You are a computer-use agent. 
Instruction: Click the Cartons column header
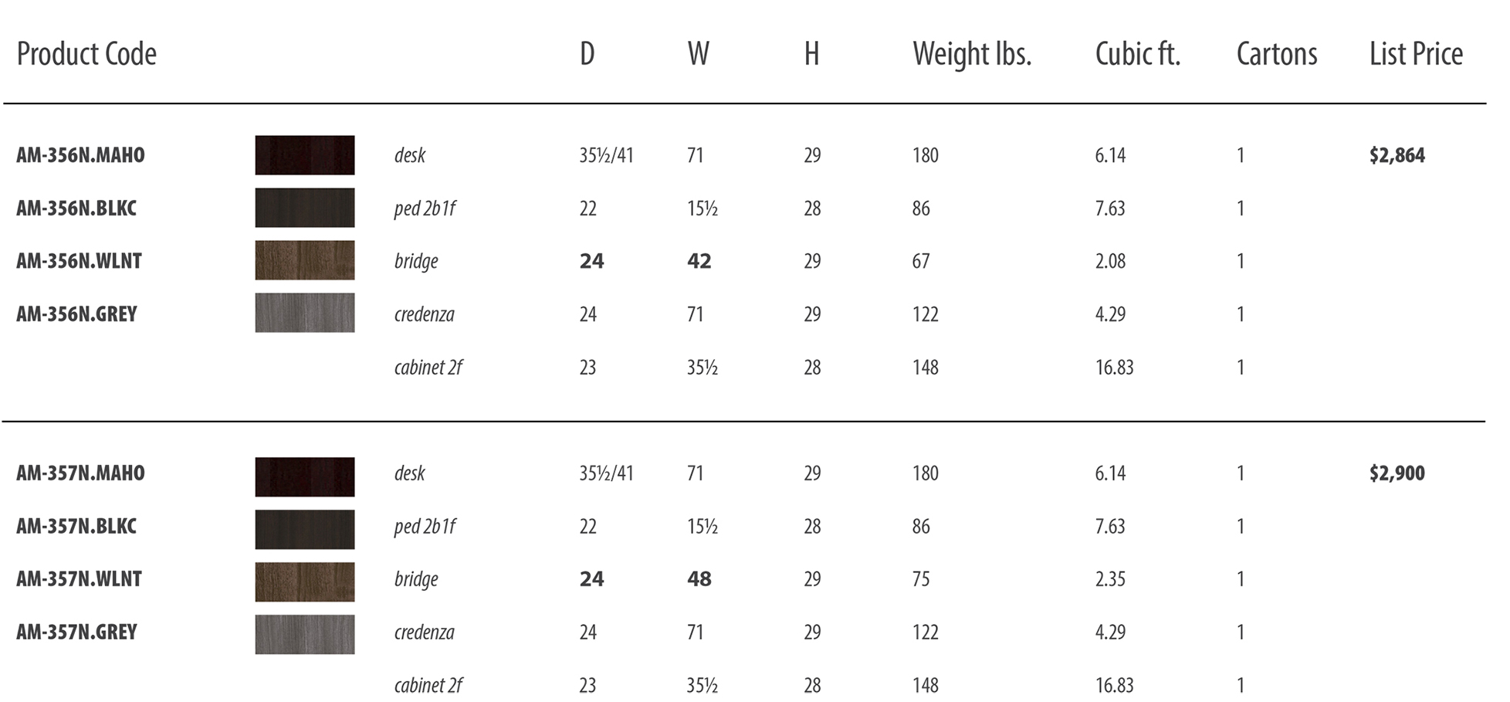pyautogui.click(x=1277, y=54)
